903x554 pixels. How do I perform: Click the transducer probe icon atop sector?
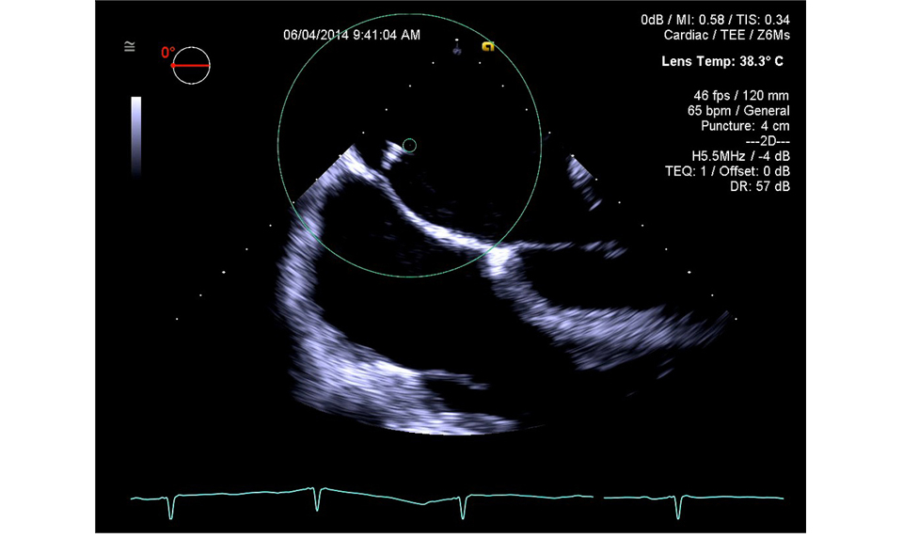[x=457, y=49]
